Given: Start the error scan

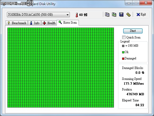Looking at the screenshot, I should pos(133,31).
